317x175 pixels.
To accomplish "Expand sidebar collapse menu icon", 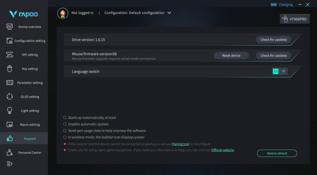I will (x=10, y=163).
